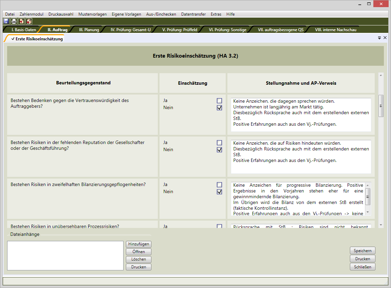The image size is (391, 288).
Task: Uncheck Nein for fehlende Reputation question
Action: coord(219,150)
